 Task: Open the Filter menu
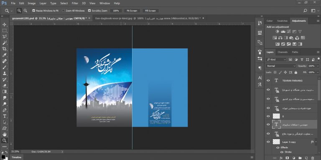75,3
